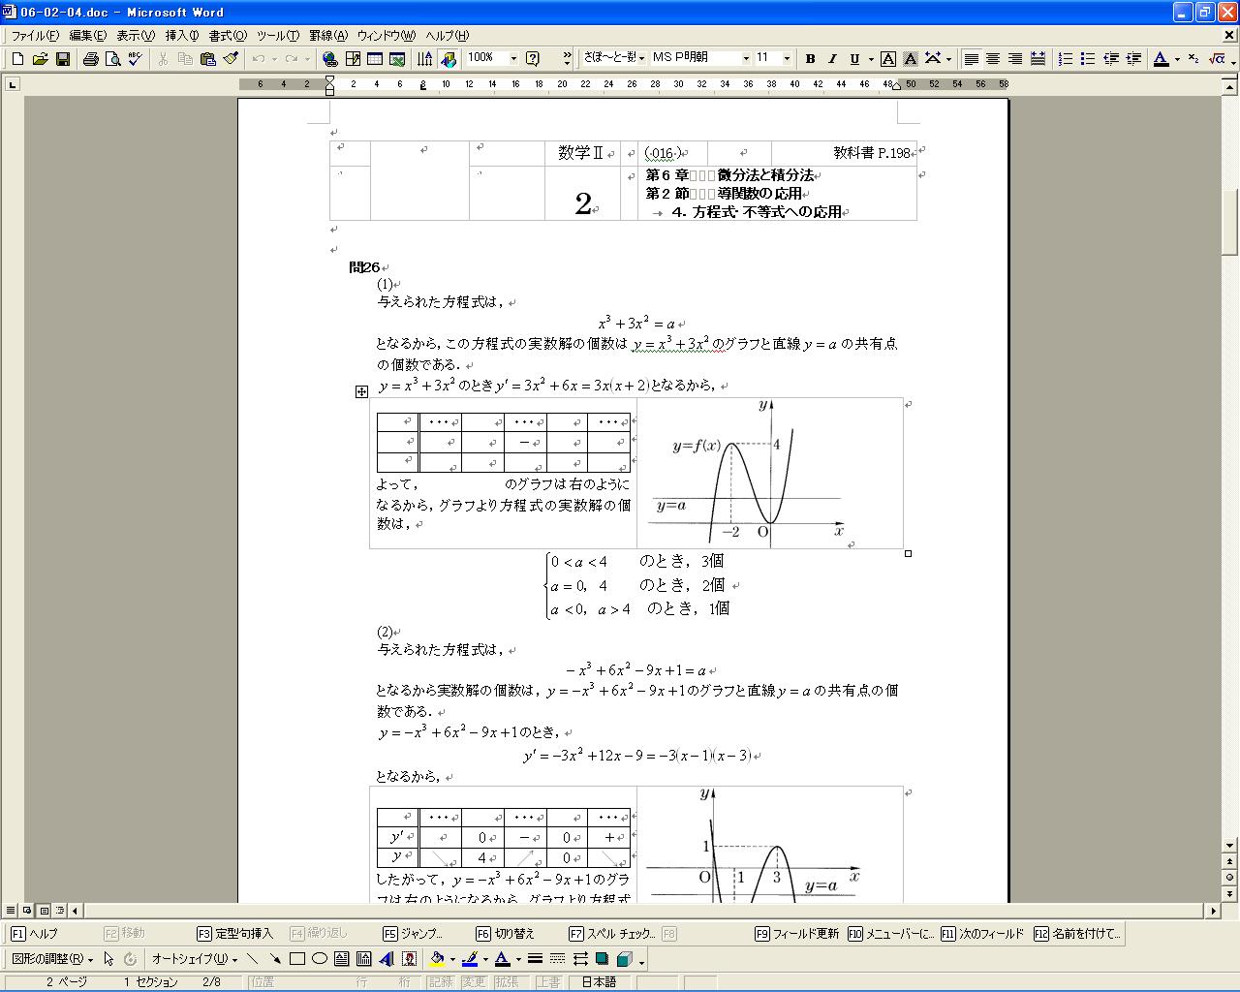Enable center text alignment
Image resolution: width=1240 pixels, height=992 pixels.
point(993,59)
